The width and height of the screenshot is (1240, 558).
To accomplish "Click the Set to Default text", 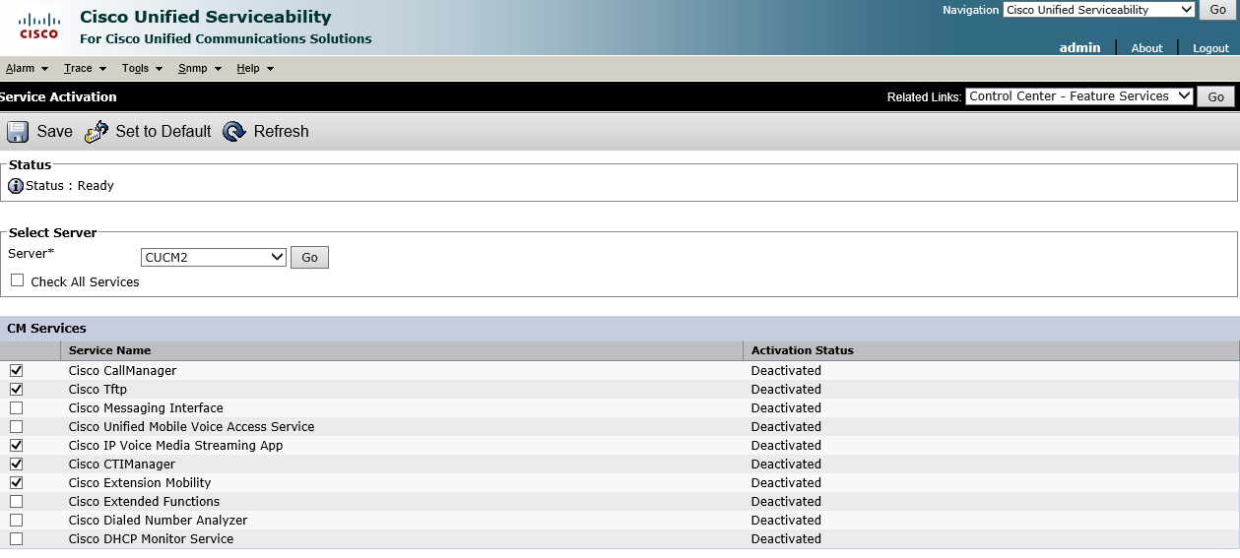I will point(163,132).
